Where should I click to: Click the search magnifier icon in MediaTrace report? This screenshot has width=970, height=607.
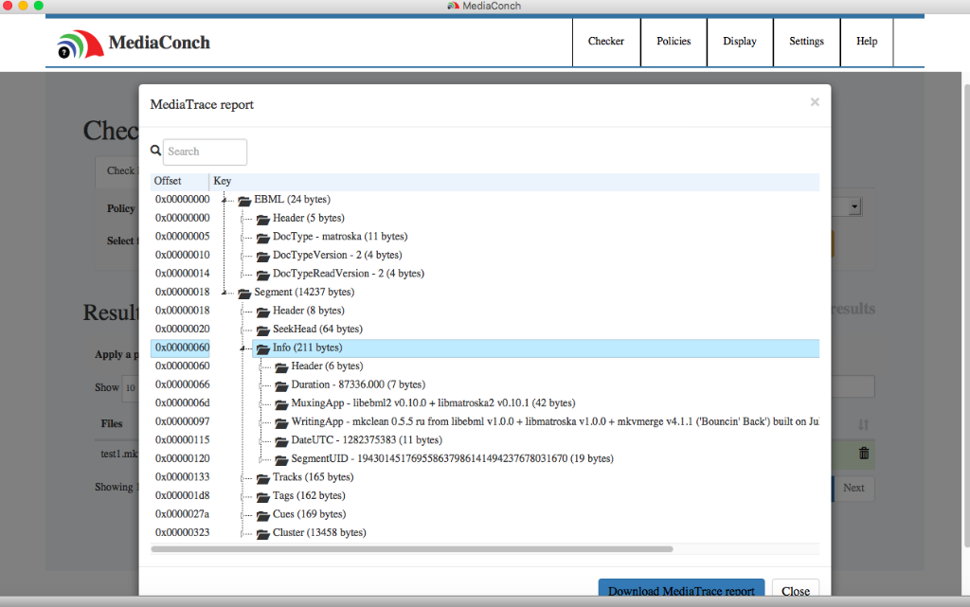[155, 151]
